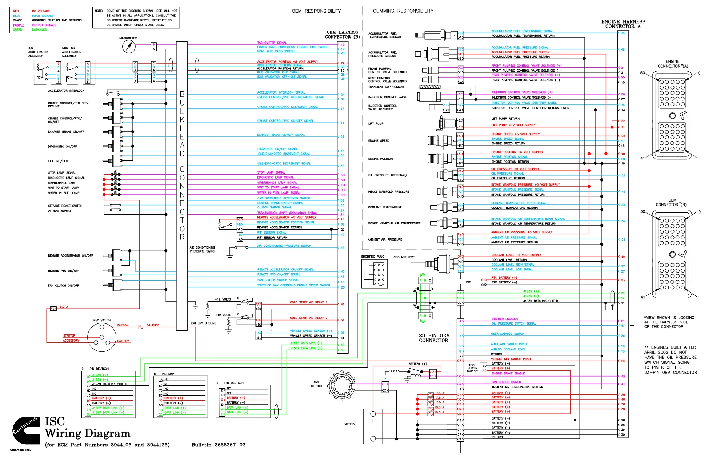712x461 pixels.
Task: Click the shorting plug symbol box
Action: pyautogui.click(x=375, y=273)
